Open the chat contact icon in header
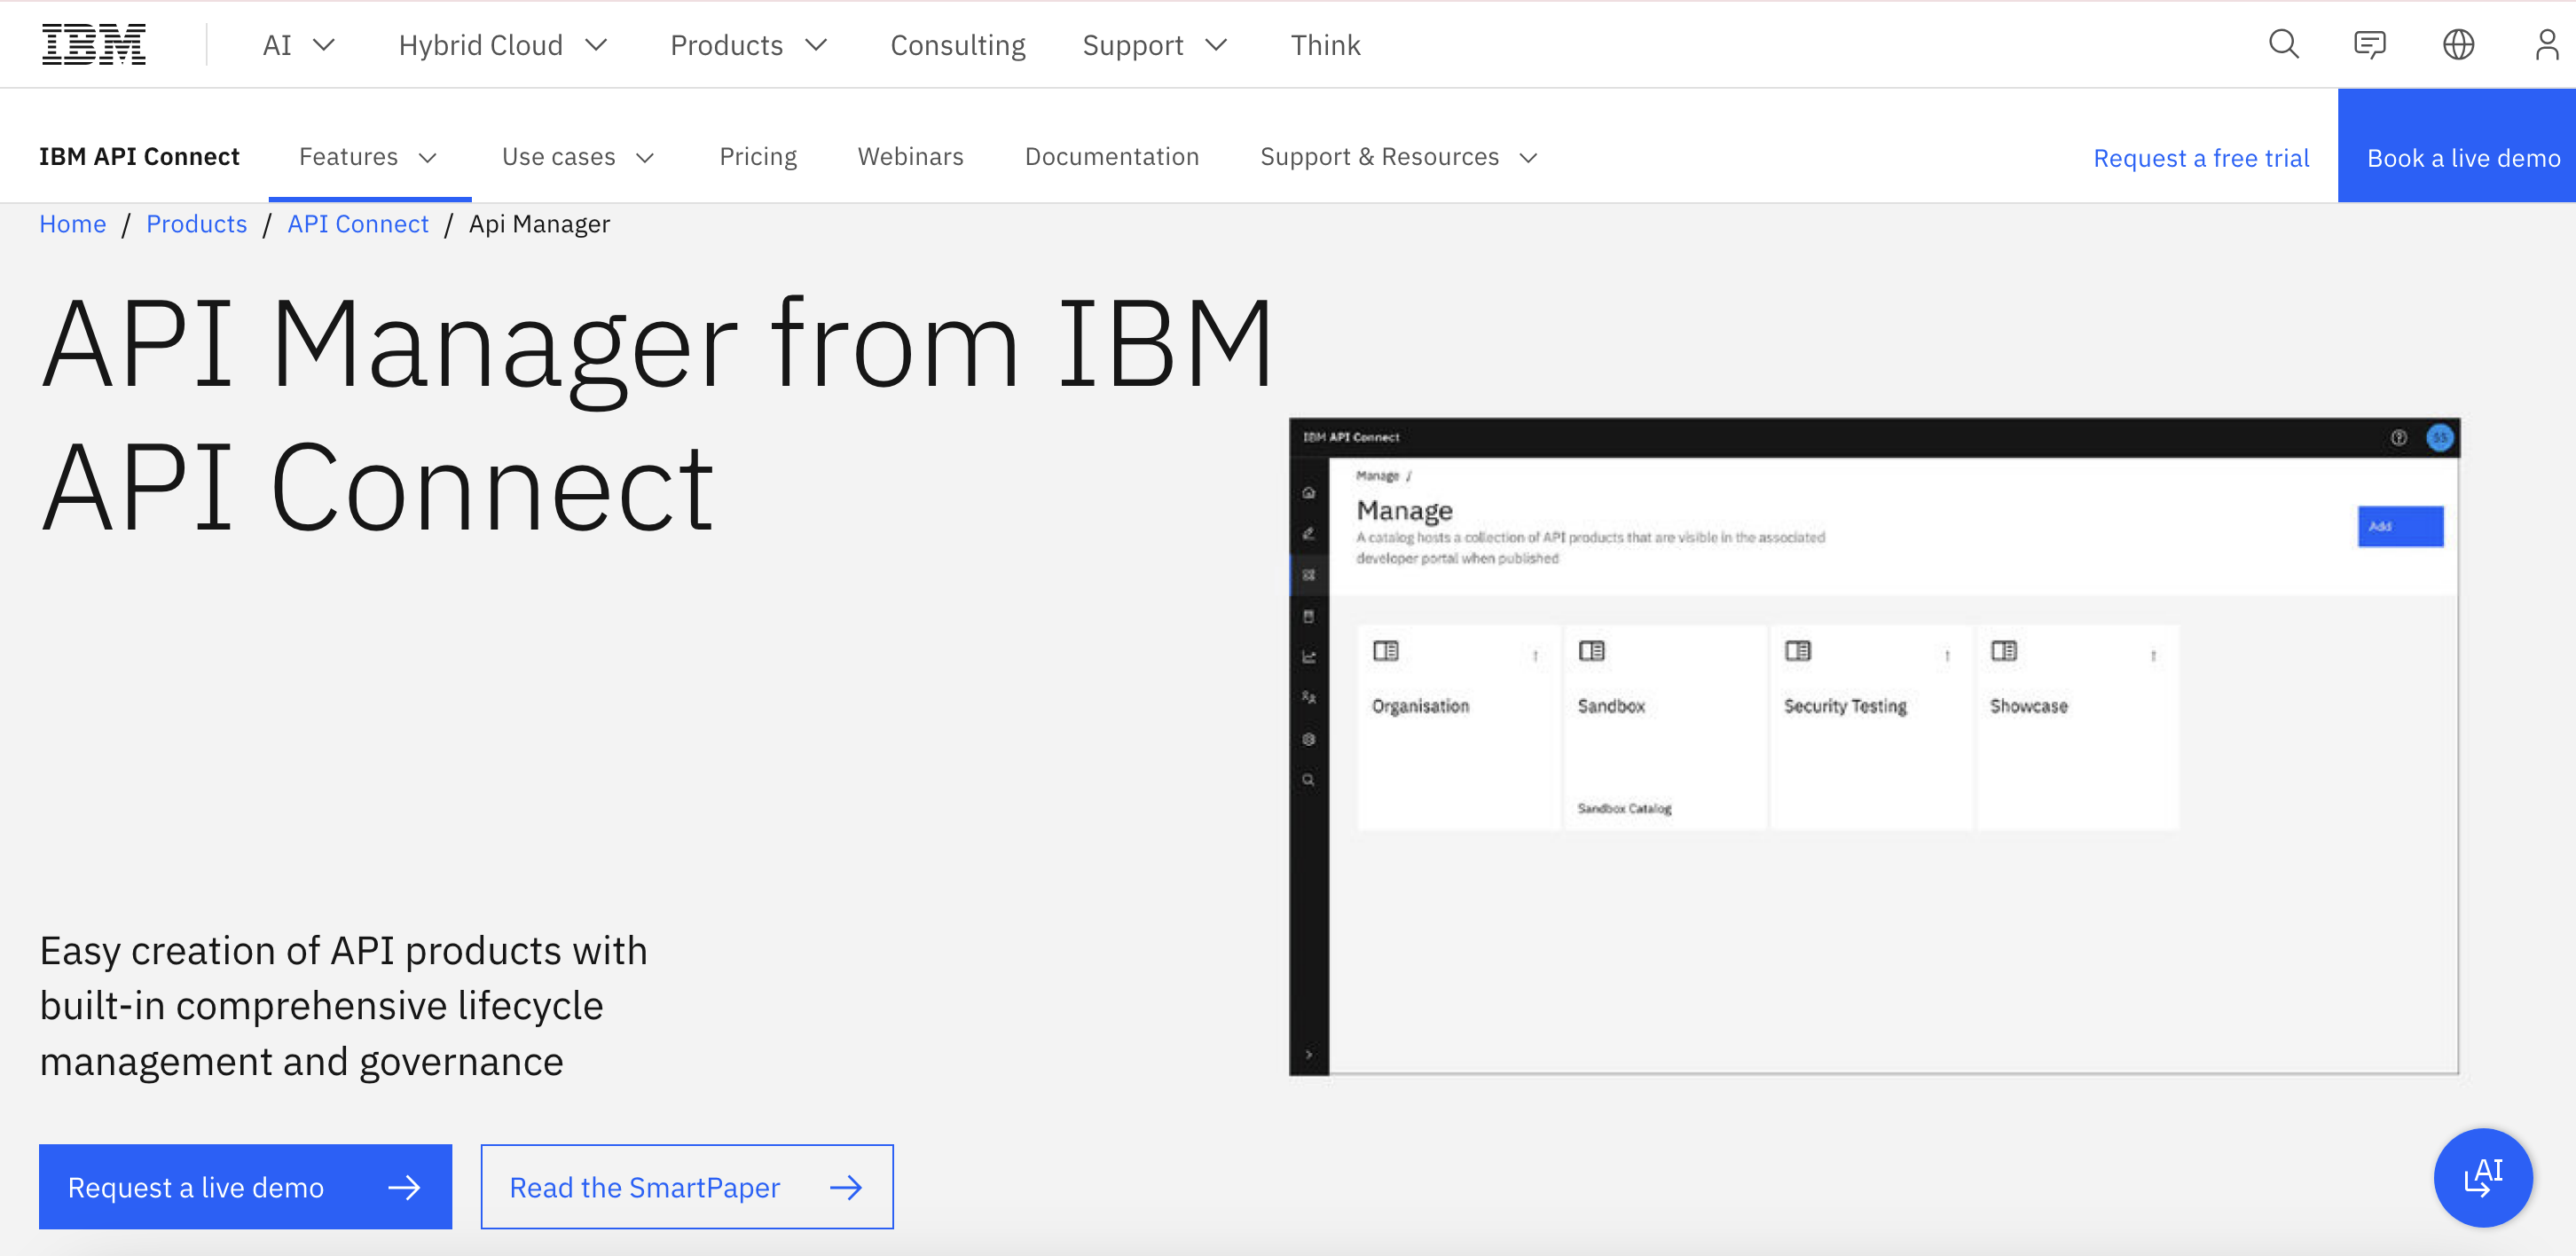2576x1256 pixels. coord(2370,45)
